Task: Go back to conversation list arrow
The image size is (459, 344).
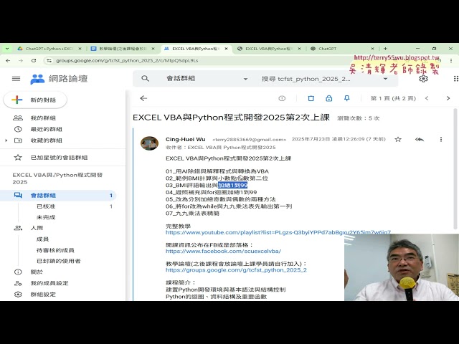Action: point(143,98)
